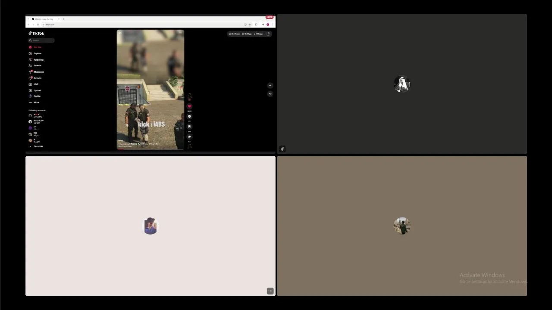Open More options in TikTok sidebar
This screenshot has width=552, height=310.
tap(34, 102)
